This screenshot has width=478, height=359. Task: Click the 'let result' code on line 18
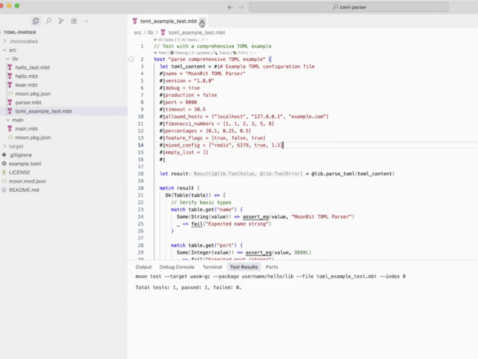pos(174,174)
